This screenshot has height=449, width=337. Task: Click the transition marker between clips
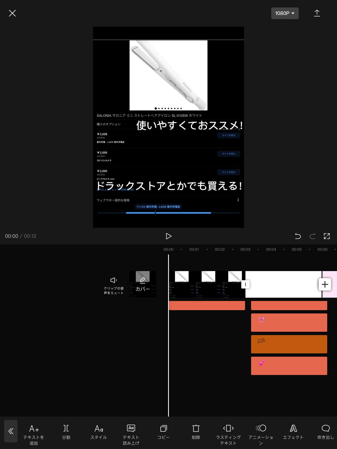point(245,284)
